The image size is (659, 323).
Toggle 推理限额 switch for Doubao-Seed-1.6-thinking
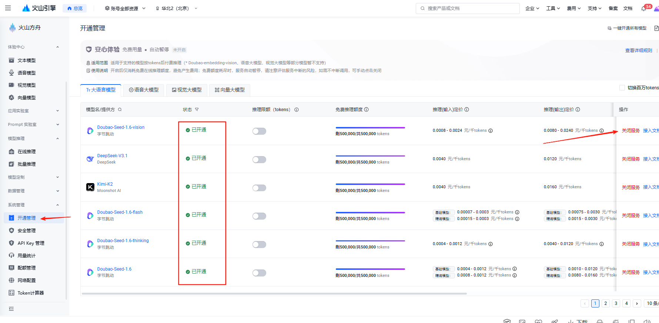point(259,244)
